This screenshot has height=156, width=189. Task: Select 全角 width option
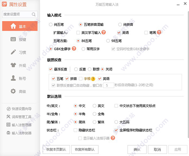[x=94, y=114]
